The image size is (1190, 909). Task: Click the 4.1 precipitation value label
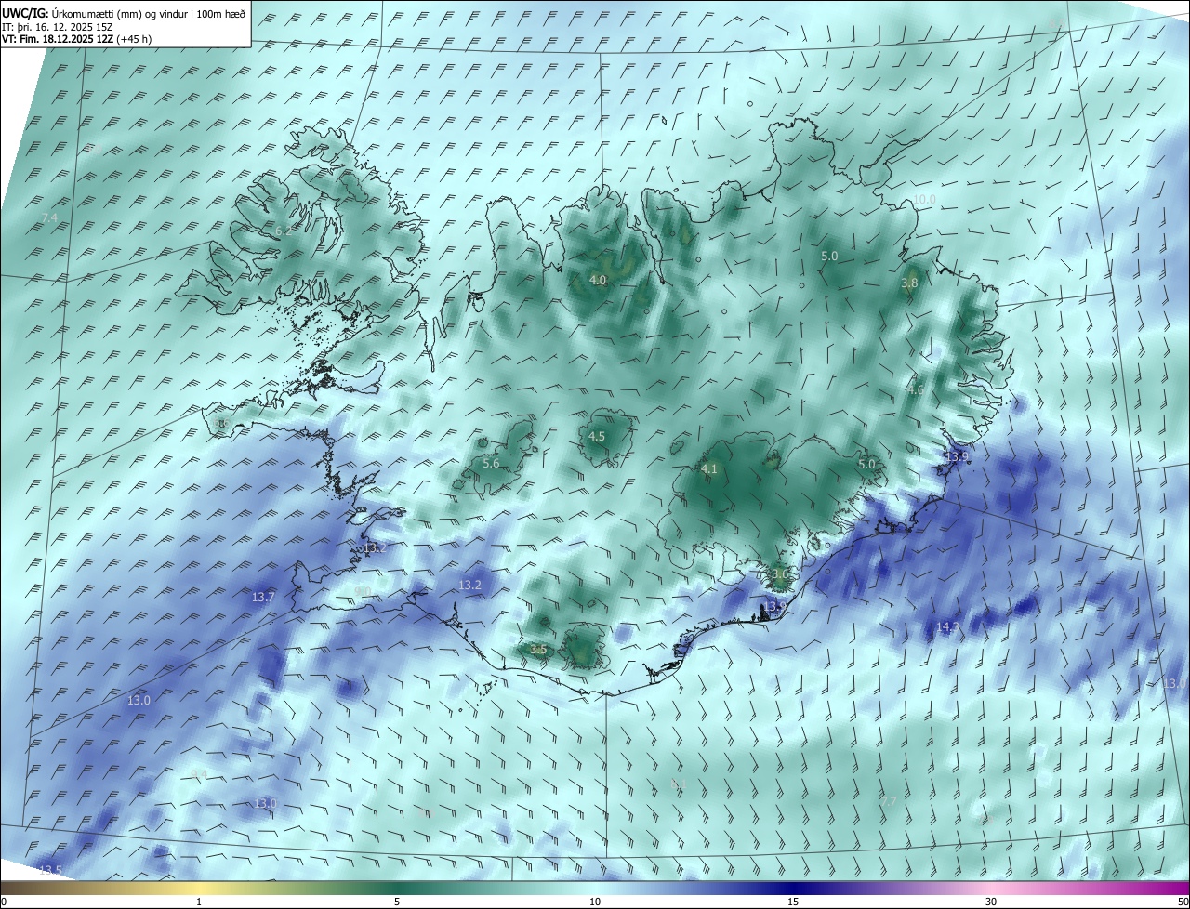pos(709,469)
